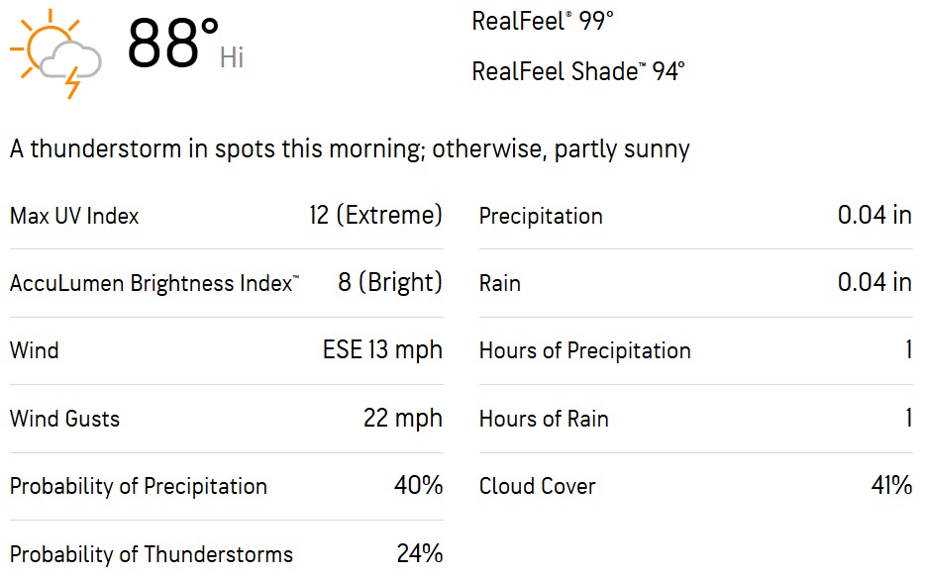Click the 22 mph gusts value
Screen dimensions: 926x578
pos(403,418)
